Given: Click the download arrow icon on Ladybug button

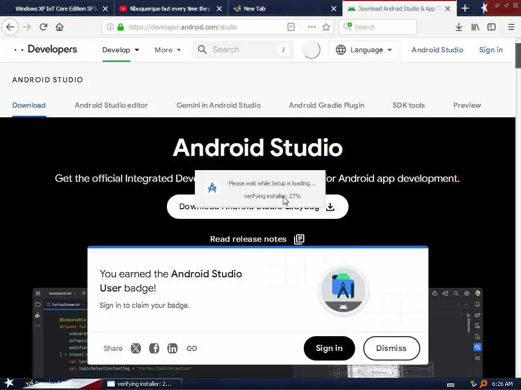Looking at the screenshot, I should click(x=330, y=207).
